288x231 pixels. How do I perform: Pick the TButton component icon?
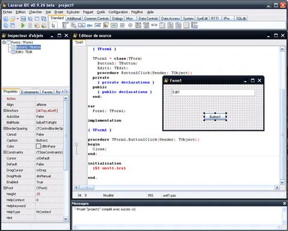[x=82, y=25]
